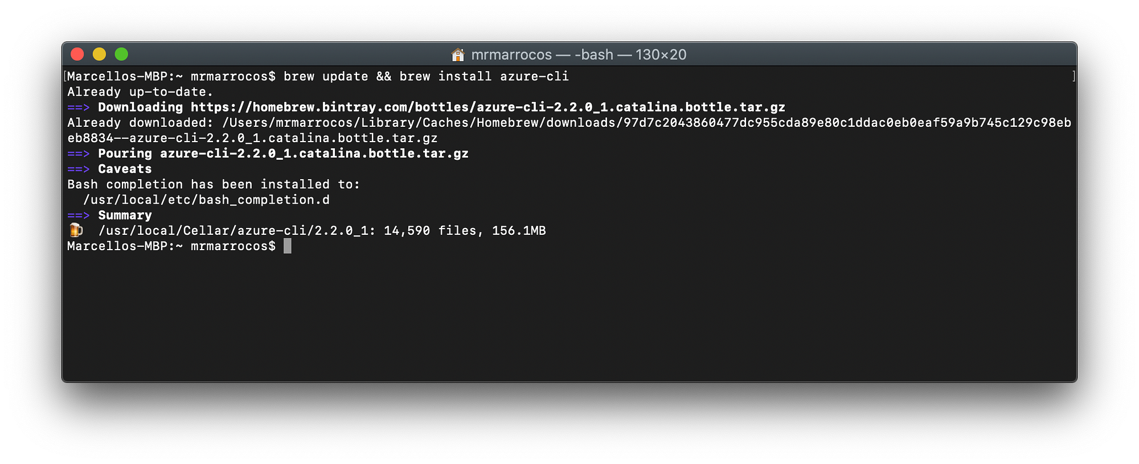
Task: Click the green zoom button to maximize
Action: pos(122,54)
